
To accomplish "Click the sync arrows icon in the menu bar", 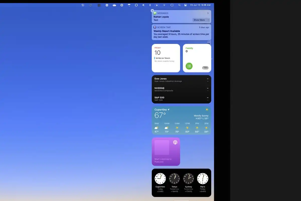I will coord(136,5).
